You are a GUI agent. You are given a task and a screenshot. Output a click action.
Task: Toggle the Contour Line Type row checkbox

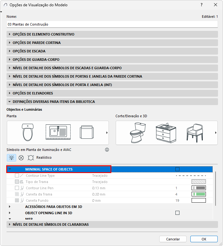coord(17,176)
